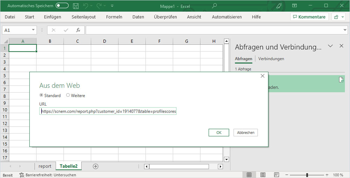The height and width of the screenshot is (178, 350).
Task: Click the Undo arrow icon
Action: (85, 6)
